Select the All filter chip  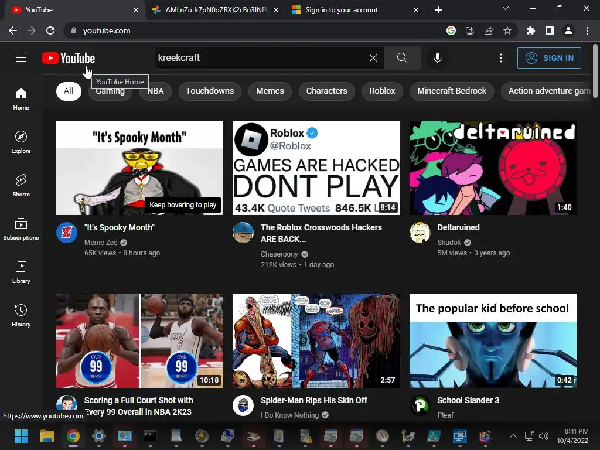[69, 91]
